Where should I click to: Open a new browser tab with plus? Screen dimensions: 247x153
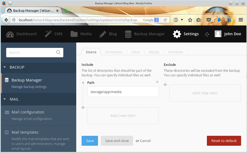coord(66,11)
